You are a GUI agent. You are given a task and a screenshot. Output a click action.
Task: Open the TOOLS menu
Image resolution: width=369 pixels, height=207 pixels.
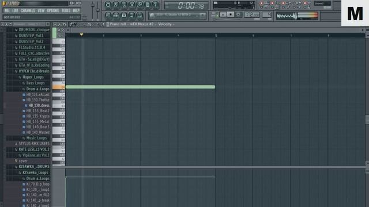66,10
